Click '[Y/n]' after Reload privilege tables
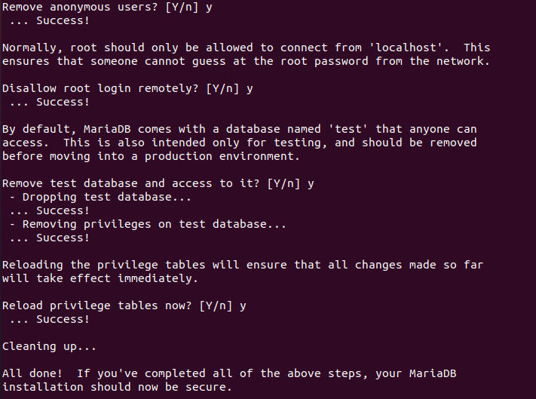Image resolution: width=536 pixels, height=399 pixels. [216, 305]
